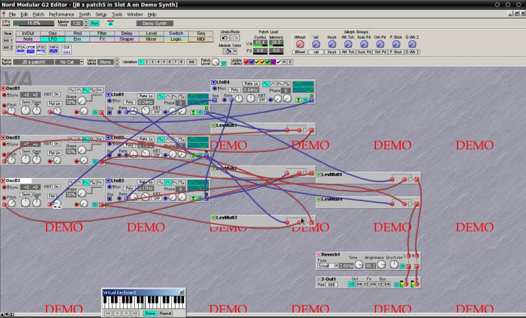Select the sine waveform on LfoB1
The image size is (526, 318).
point(161,97)
